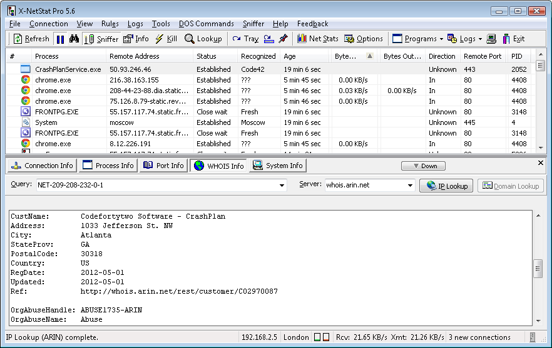Select the WHOIS Info tab

click(x=218, y=166)
